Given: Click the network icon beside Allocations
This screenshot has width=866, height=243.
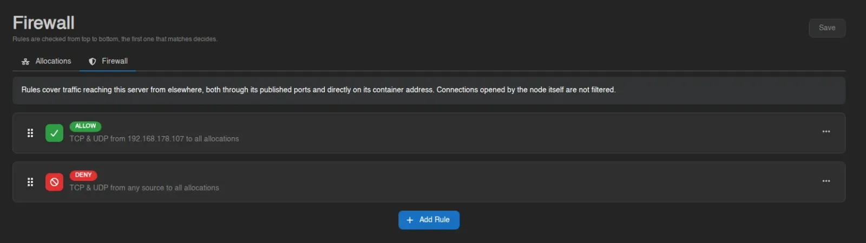Looking at the screenshot, I should 25,62.
